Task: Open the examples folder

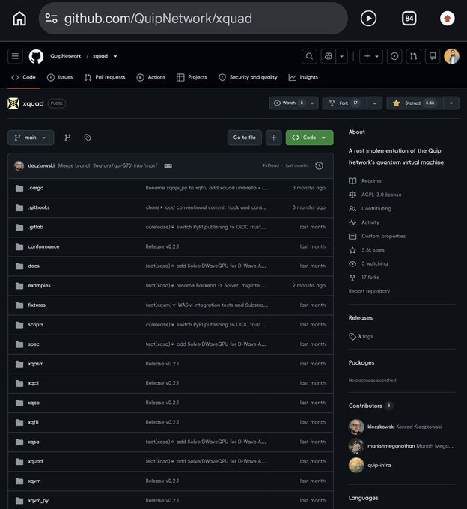Action: [39, 285]
